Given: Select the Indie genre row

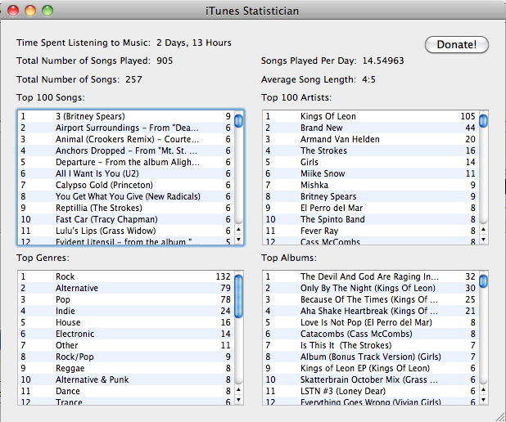Looking at the screenshot, I should point(126,311).
